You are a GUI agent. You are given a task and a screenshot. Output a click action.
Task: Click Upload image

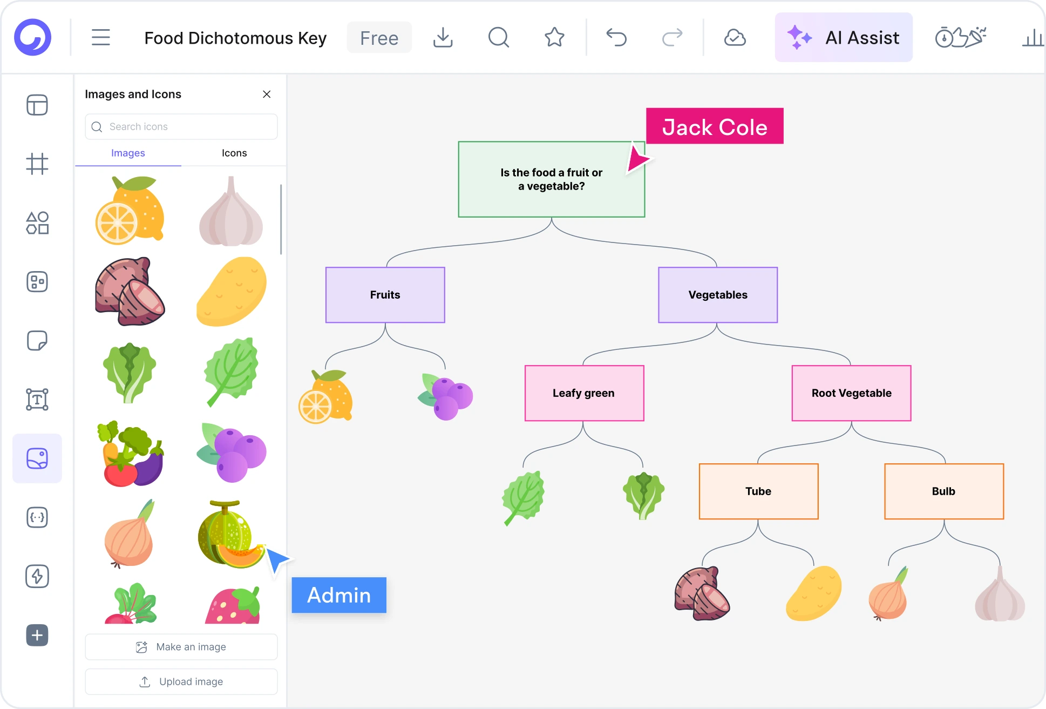181,681
